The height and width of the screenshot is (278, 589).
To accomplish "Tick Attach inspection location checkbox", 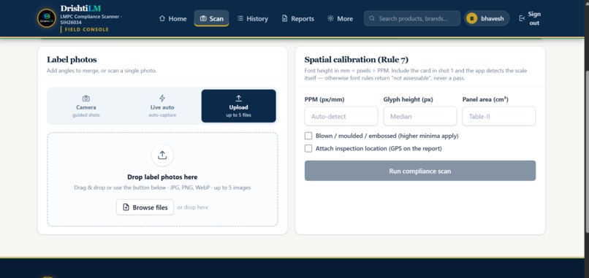I will [x=308, y=149].
